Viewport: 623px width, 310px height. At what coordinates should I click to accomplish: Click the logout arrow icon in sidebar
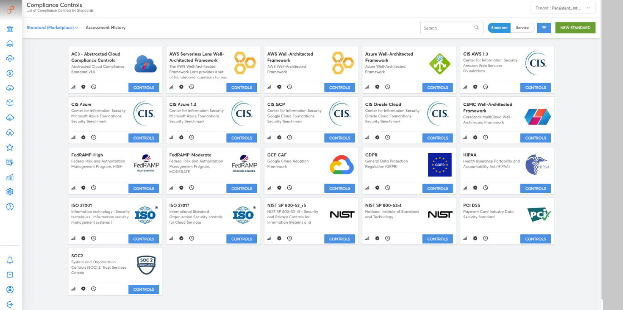pos(10,304)
